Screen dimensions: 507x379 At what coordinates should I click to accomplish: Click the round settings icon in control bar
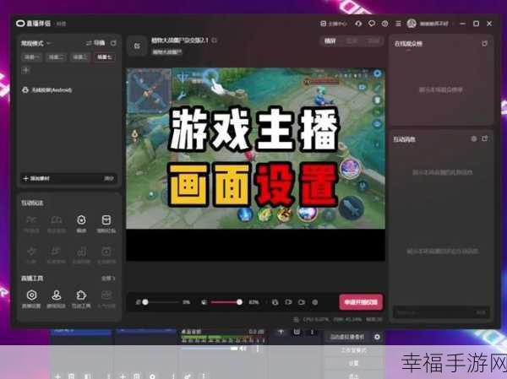click(x=315, y=302)
